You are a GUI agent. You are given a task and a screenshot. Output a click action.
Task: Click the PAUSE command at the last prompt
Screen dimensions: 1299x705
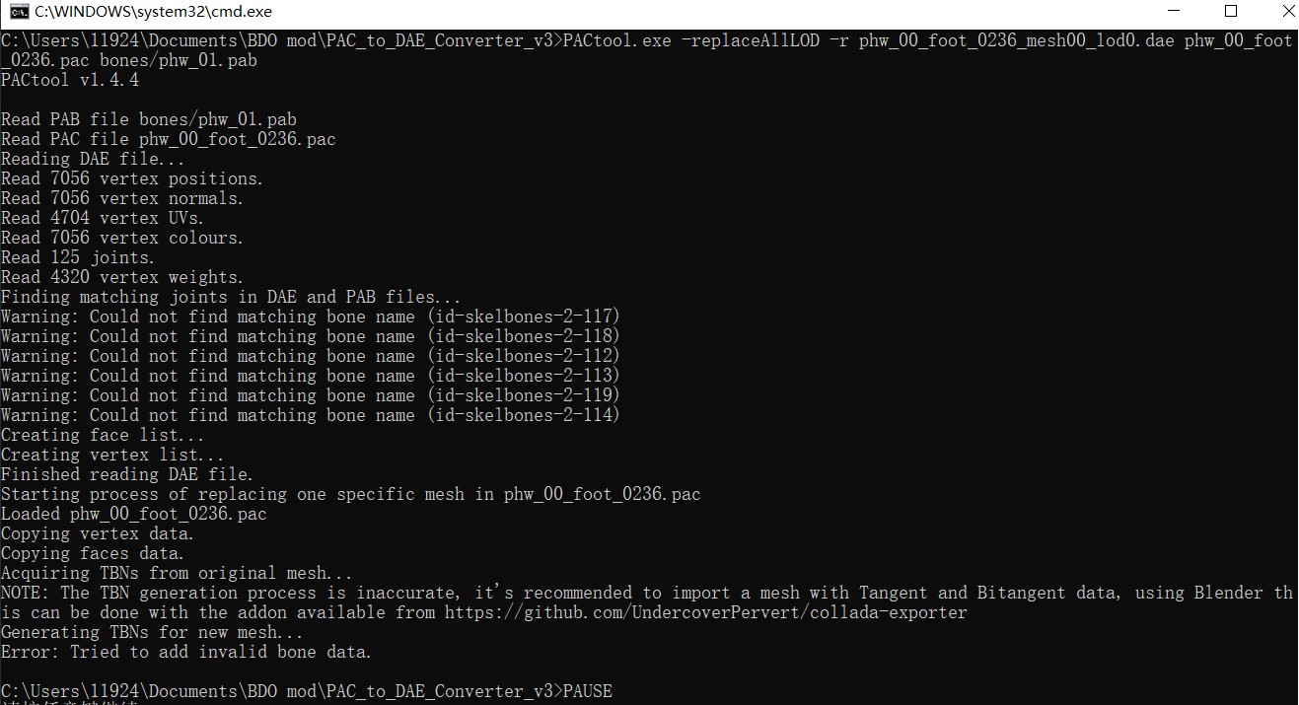[x=587, y=691]
